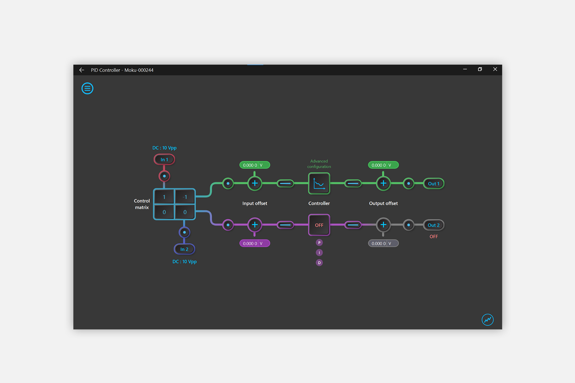This screenshot has width=575, height=383.
Task: Click the green slider pill after Input offset
Action: pyautogui.click(x=285, y=183)
